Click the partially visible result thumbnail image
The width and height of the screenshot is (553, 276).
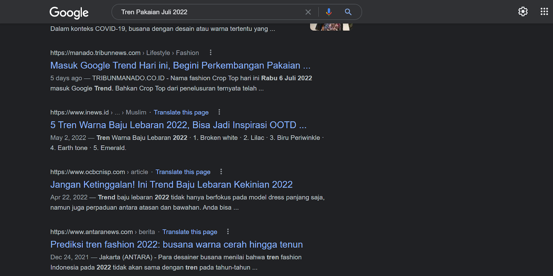pyautogui.click(x=331, y=27)
